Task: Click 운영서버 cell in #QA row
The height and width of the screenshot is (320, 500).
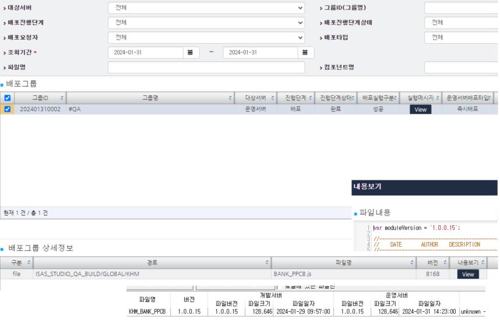Action: coord(255,109)
